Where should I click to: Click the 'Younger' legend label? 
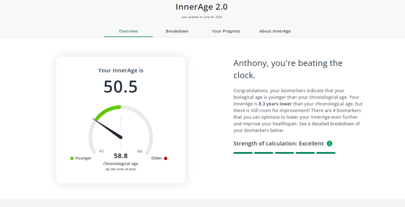(x=83, y=158)
